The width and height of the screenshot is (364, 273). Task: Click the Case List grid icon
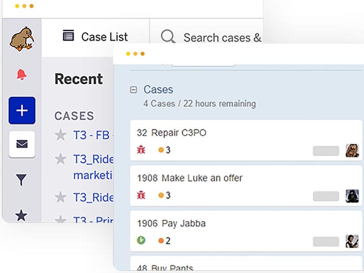tap(68, 36)
